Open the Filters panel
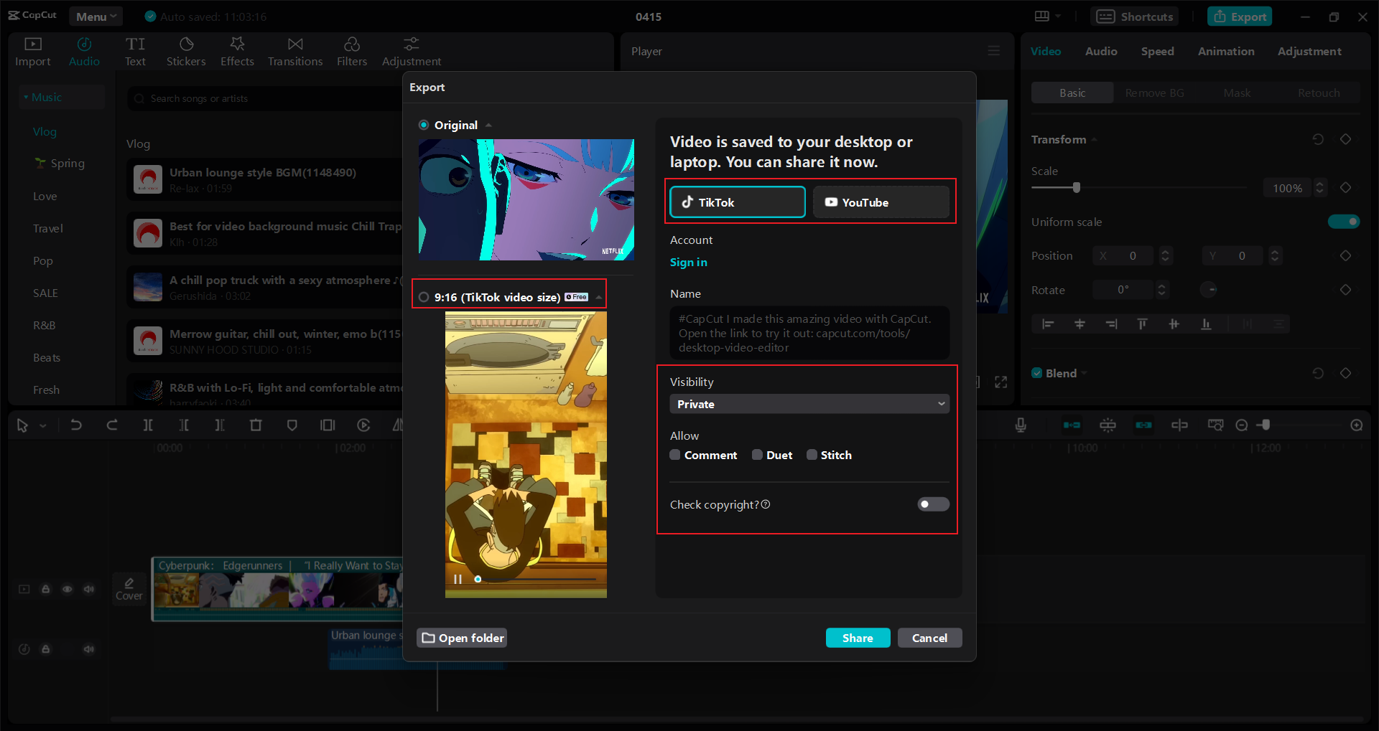 (x=352, y=52)
